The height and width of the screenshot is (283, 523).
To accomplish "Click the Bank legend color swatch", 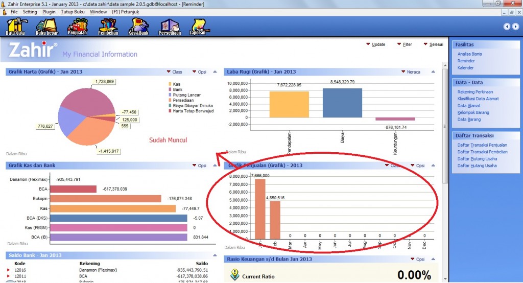I will click(x=170, y=89).
